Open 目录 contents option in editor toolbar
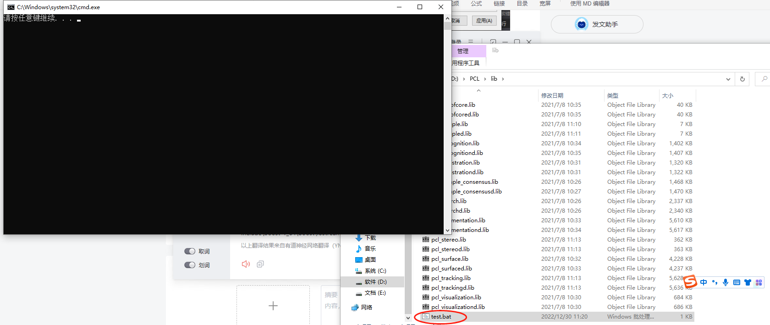Image resolution: width=770 pixels, height=325 pixels. tap(522, 4)
